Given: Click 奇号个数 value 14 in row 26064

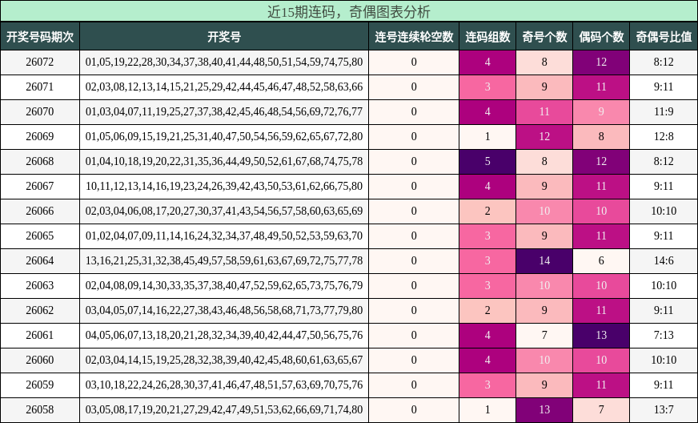Looking at the screenshot, I should [544, 260].
